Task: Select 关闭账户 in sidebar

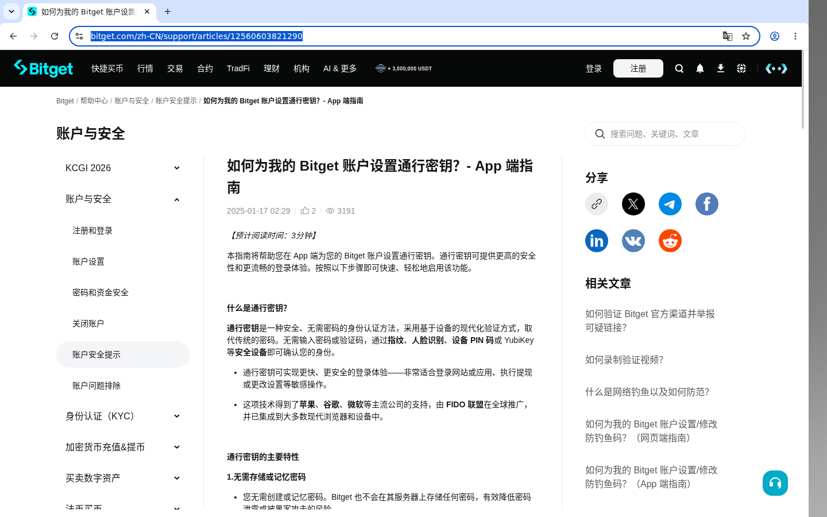Action: (x=123, y=323)
